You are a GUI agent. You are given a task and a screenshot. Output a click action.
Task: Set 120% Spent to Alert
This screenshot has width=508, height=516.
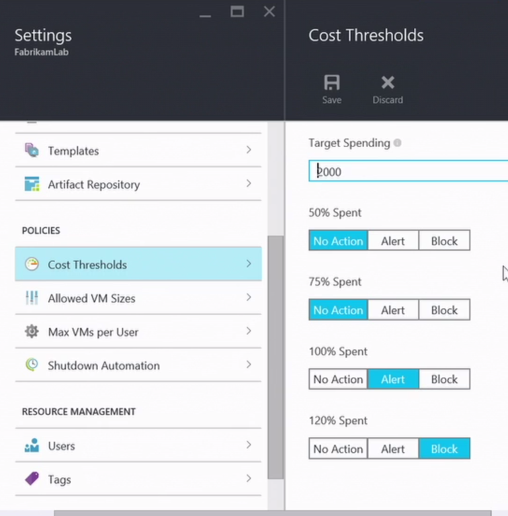click(393, 449)
